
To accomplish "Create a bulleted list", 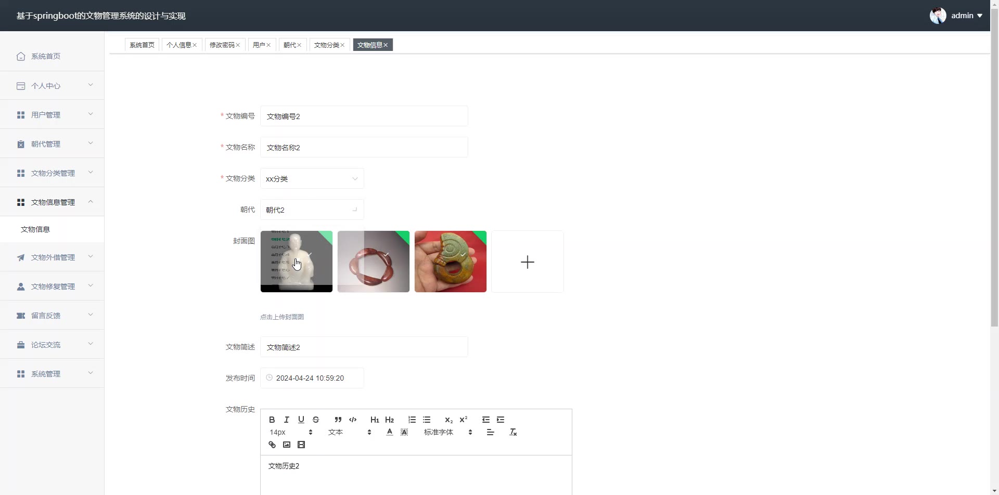I will click(x=427, y=420).
